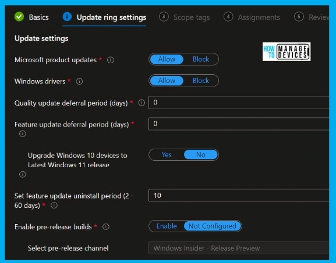Set Windows drivers to Allow

point(167,81)
